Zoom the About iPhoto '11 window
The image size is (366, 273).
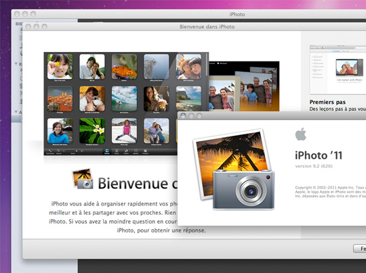tap(199, 116)
